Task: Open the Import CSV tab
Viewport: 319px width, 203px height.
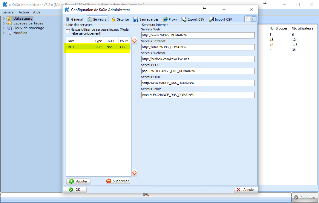Action: click(x=220, y=19)
